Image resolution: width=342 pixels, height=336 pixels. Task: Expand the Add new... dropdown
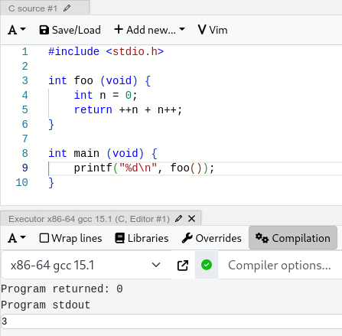point(149,30)
